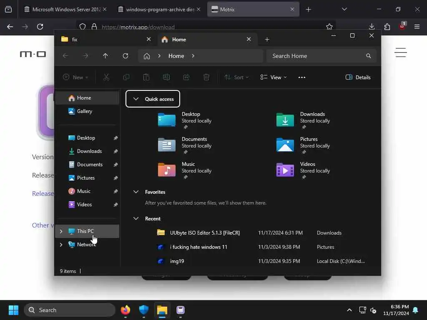Screen dimensions: 427x320
Task: Click the Firefox URL address field
Action: 206,27
